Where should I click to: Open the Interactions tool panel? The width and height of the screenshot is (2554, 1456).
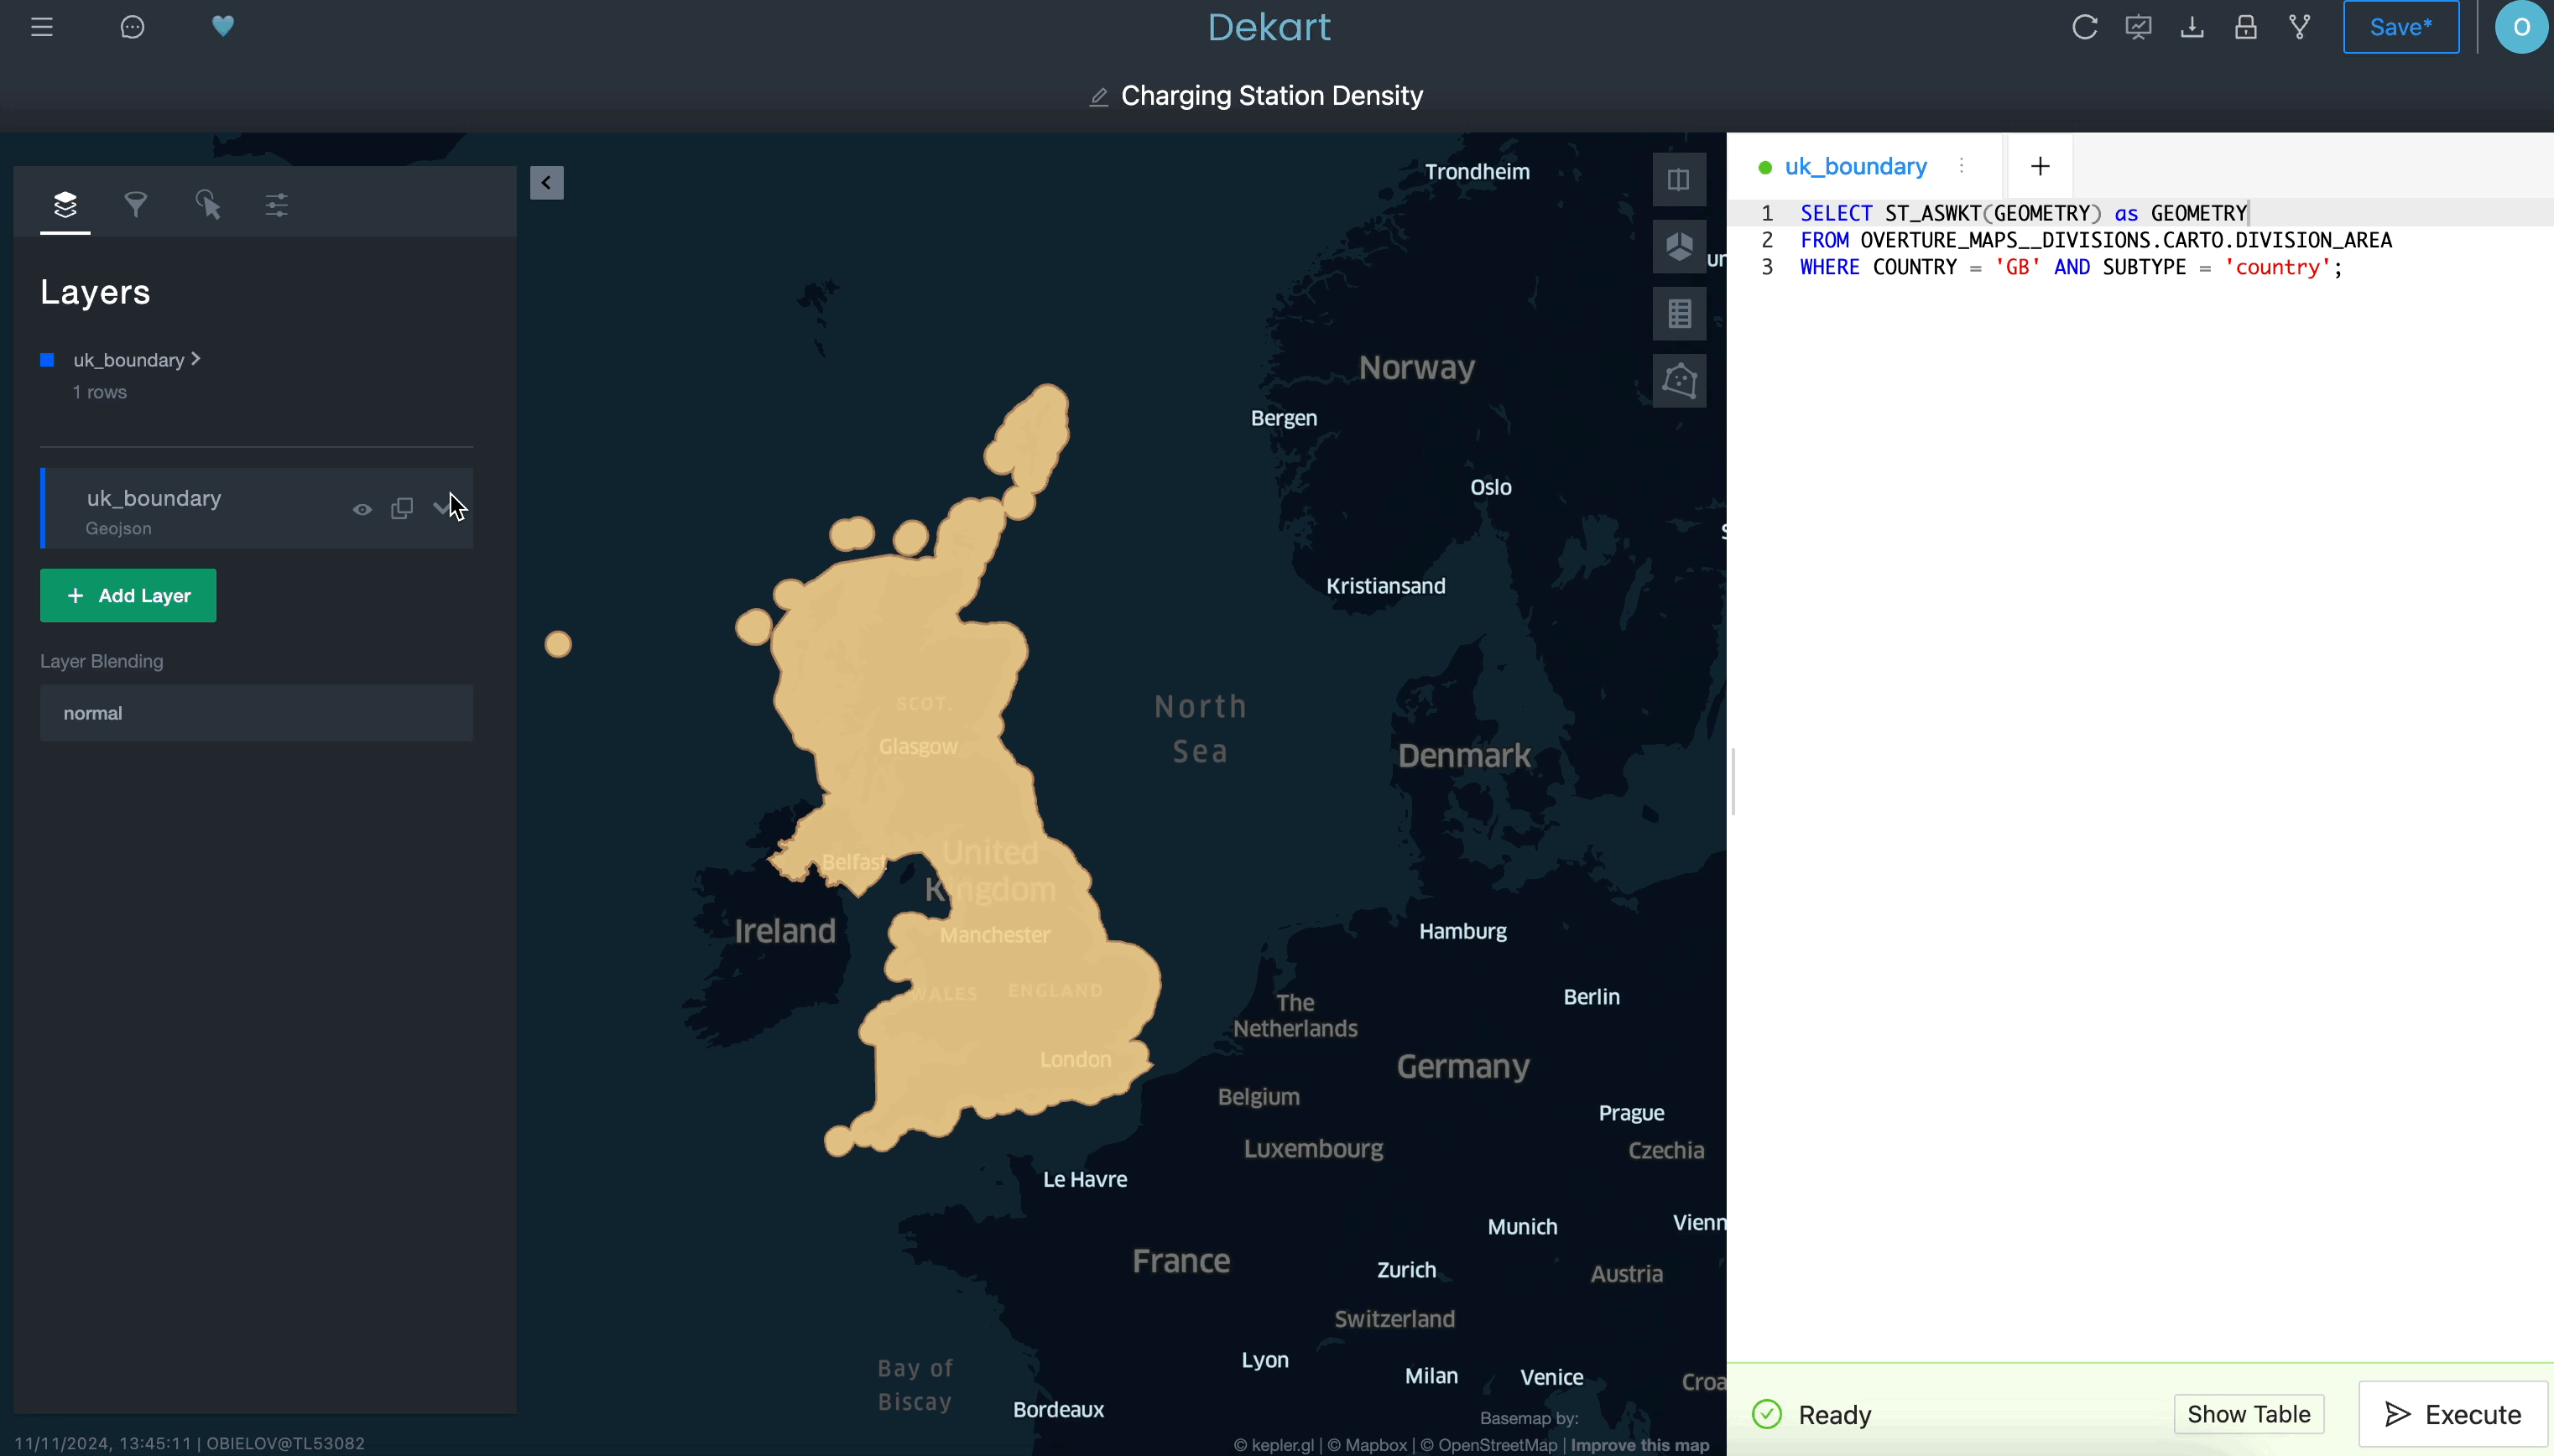click(208, 205)
